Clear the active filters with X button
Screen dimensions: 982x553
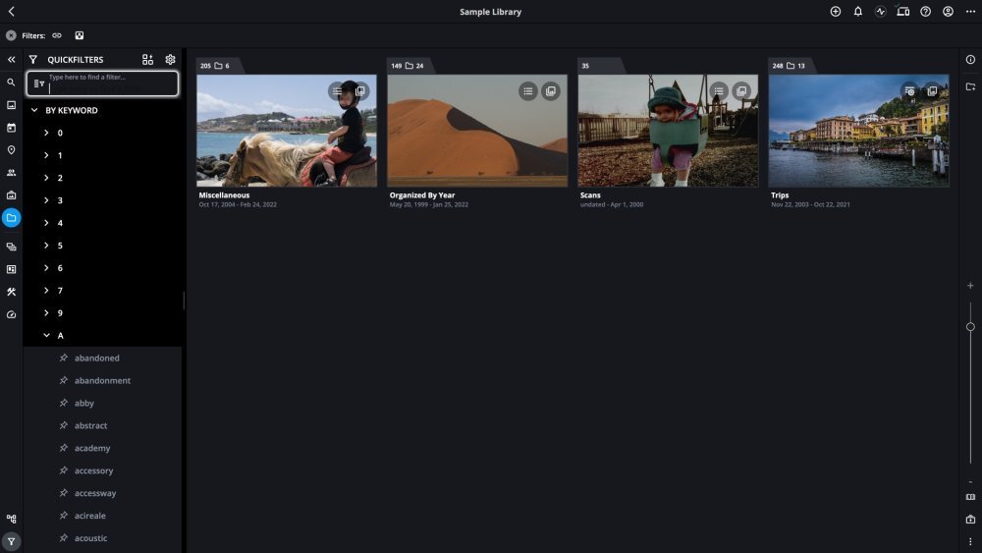[11, 35]
